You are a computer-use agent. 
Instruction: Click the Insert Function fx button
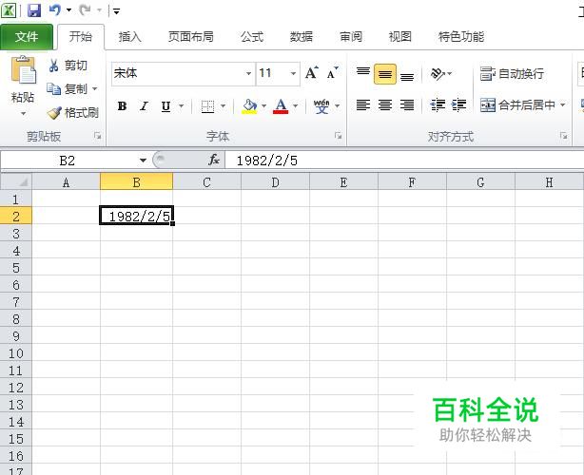(214, 161)
